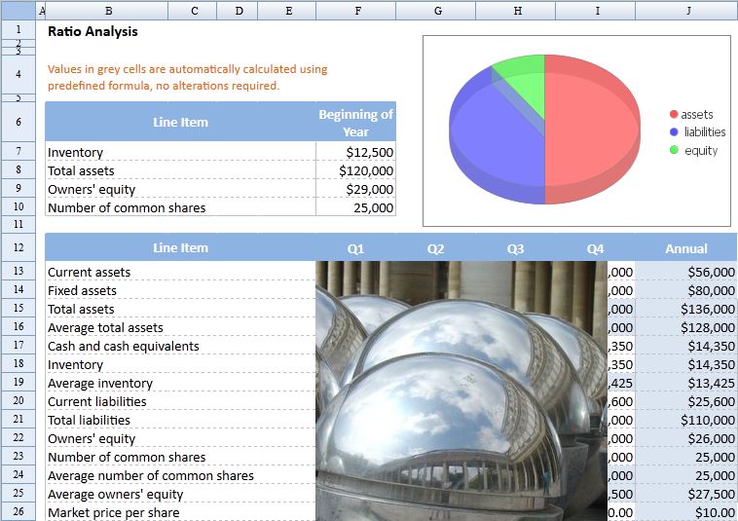Click the red assets legend marker
Screen dimensions: 738x521
click(x=674, y=114)
